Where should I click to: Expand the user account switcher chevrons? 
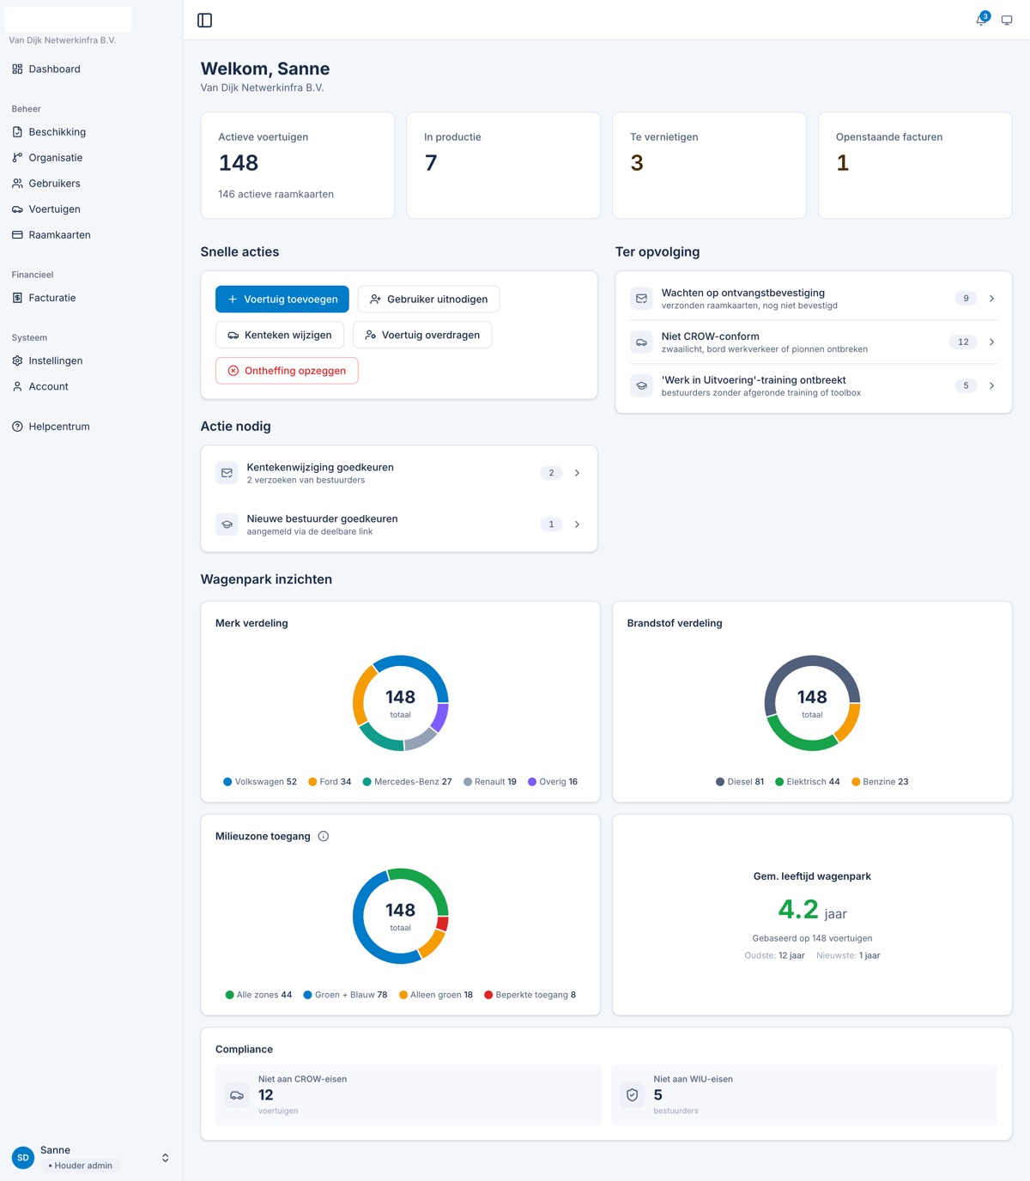point(166,1158)
